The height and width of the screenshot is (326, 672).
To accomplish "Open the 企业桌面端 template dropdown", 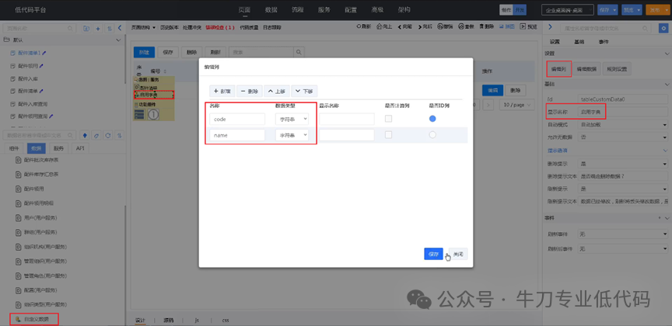I will click(568, 10).
